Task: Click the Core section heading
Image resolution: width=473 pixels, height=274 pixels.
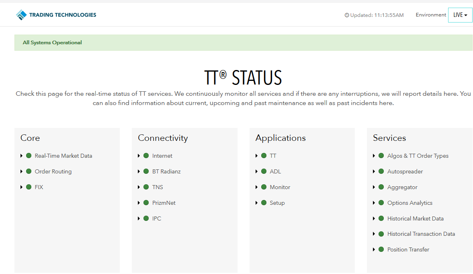Action: [30, 138]
